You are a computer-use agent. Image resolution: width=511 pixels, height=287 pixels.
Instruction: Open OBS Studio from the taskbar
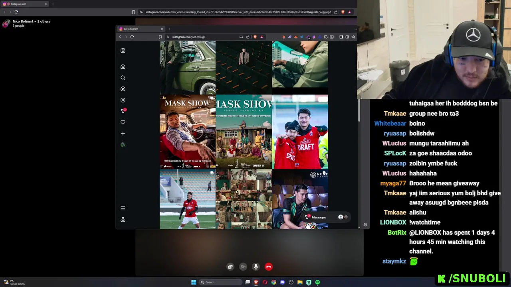[291, 282]
